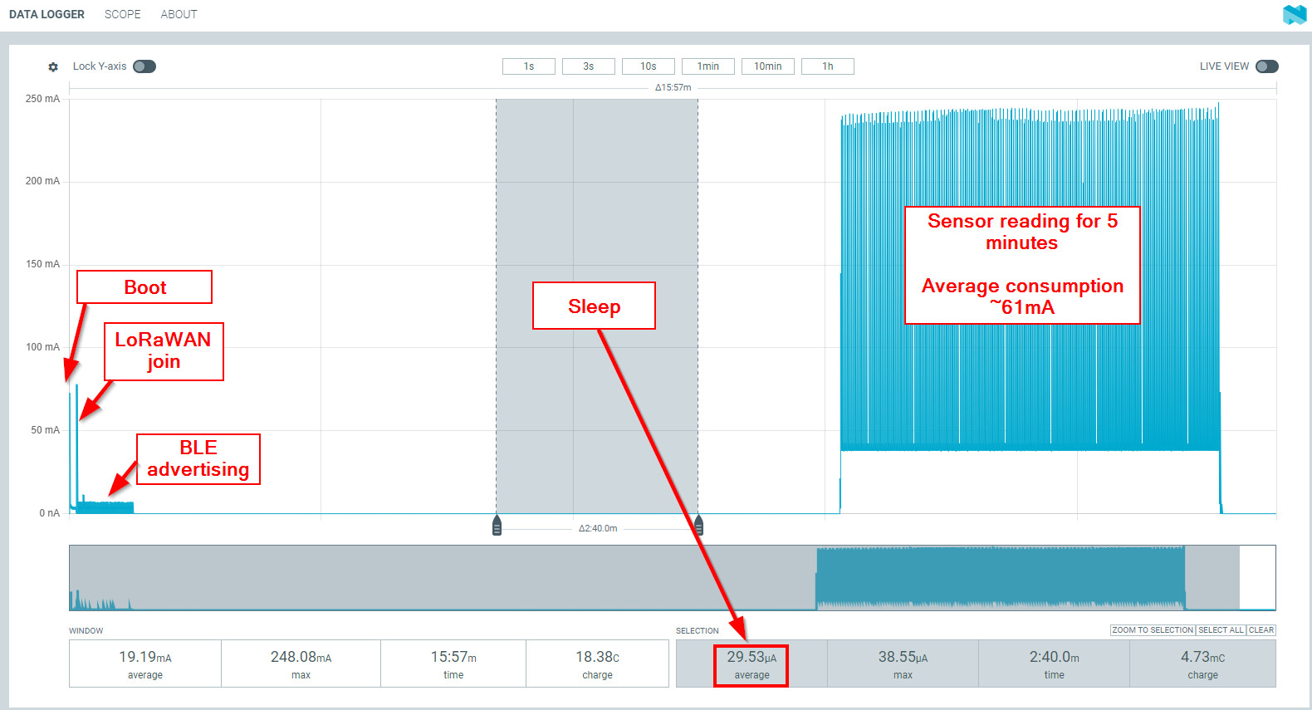The height and width of the screenshot is (710, 1312).
Task: Click the Select All button
Action: pyautogui.click(x=1221, y=630)
